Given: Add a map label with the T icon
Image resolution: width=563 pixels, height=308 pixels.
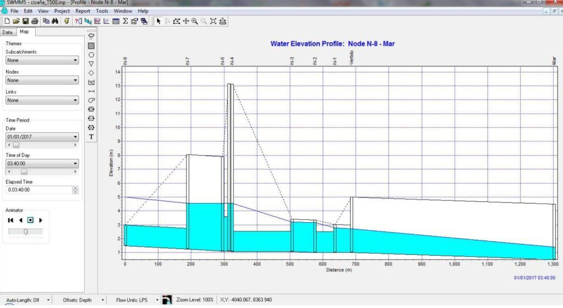Looking at the screenshot, I should [91, 137].
